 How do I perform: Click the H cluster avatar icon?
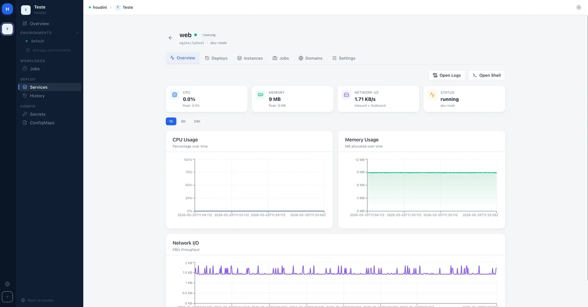[x=7, y=9]
